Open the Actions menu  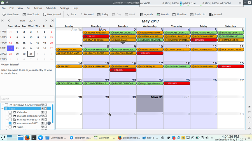click(x=38, y=8)
